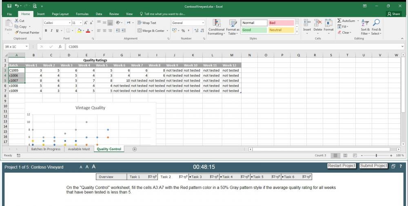Open Print Preview from Quick Access Toolbar
Viewport: 408px width, 206px height.
[35, 6]
